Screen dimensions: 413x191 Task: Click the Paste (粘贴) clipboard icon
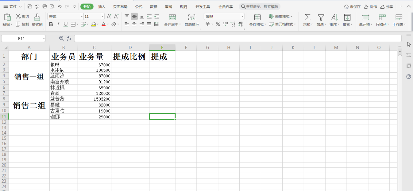7,17
